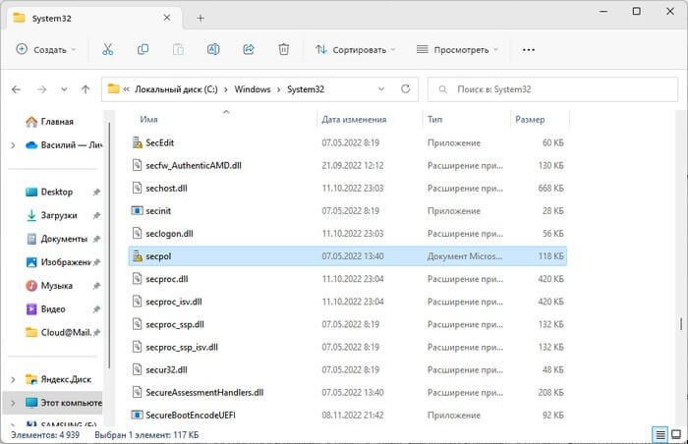Click the Share icon in toolbar
Screen dimensions: 688x444
(x=249, y=49)
